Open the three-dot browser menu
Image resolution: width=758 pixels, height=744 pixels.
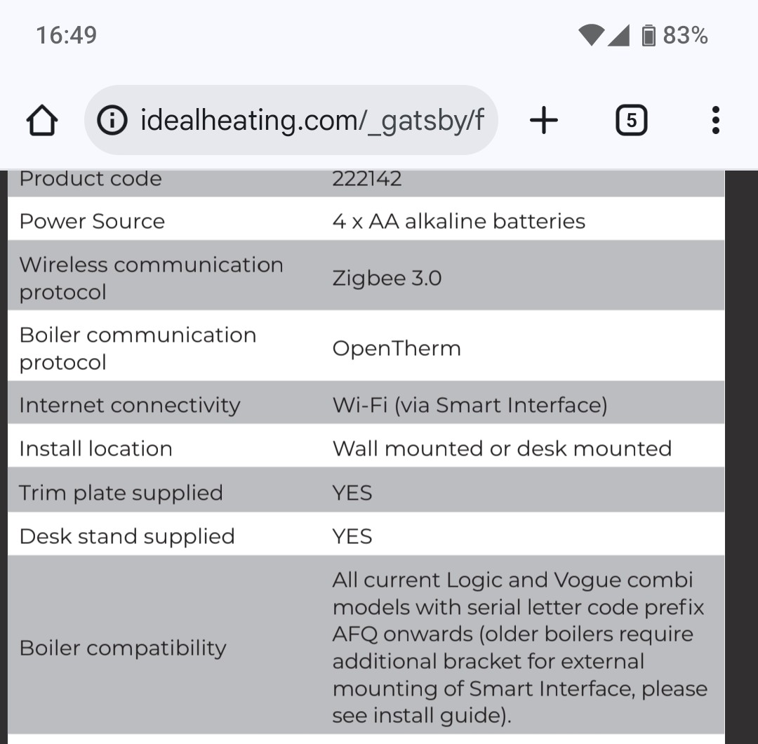tap(715, 121)
